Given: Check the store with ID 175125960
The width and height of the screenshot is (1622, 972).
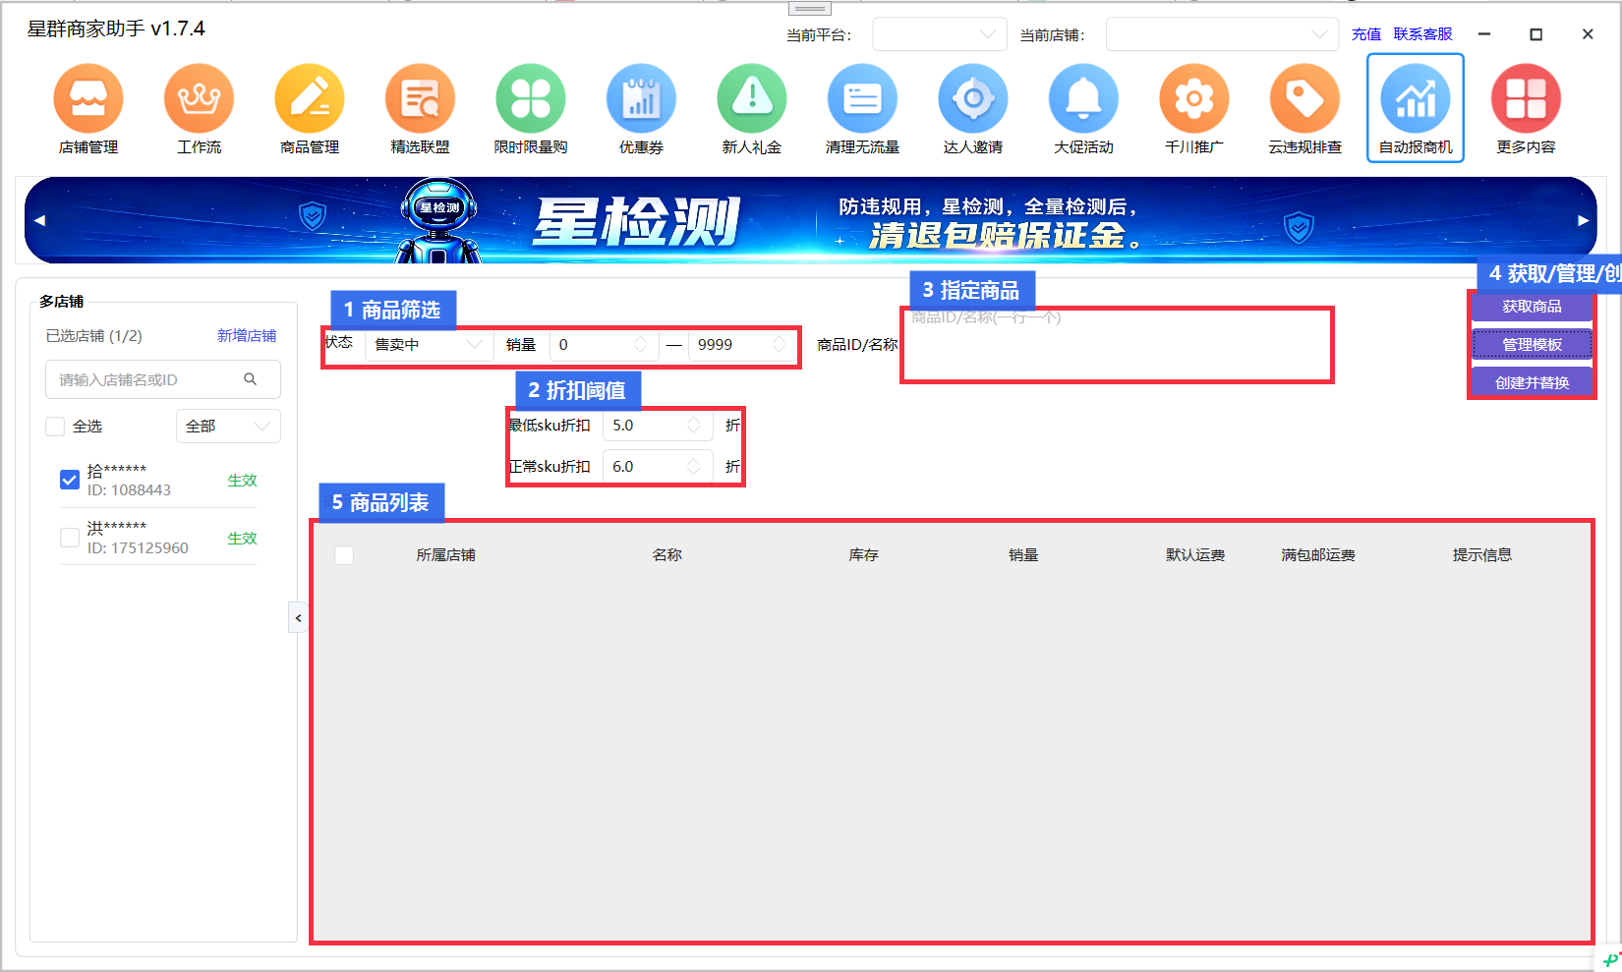Looking at the screenshot, I should click(x=70, y=538).
